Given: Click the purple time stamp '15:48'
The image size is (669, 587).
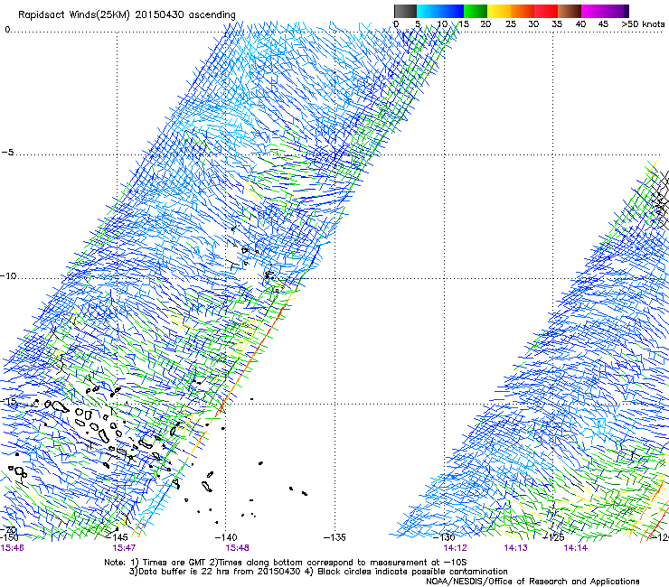Looking at the screenshot, I should tap(237, 548).
